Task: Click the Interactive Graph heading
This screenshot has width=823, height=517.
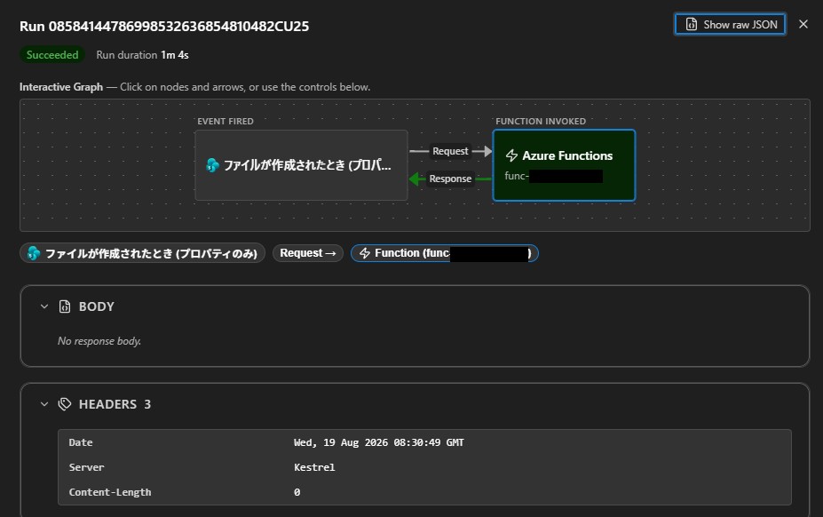Action: (61, 87)
